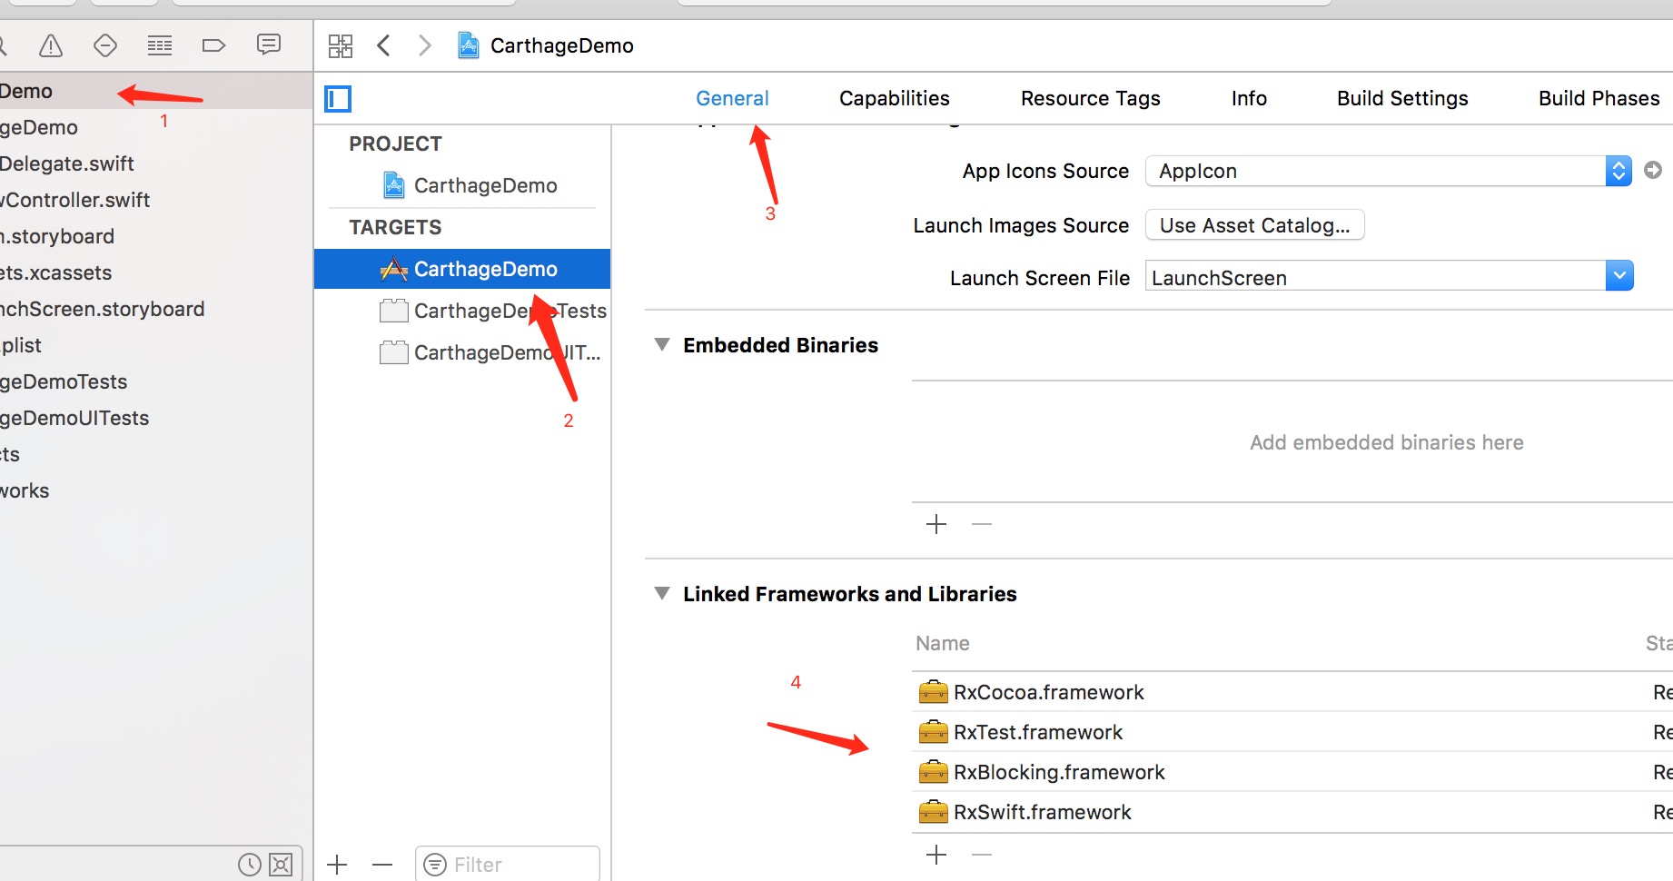Add a new target with plus button
The height and width of the screenshot is (881, 1673).
pos(337,865)
